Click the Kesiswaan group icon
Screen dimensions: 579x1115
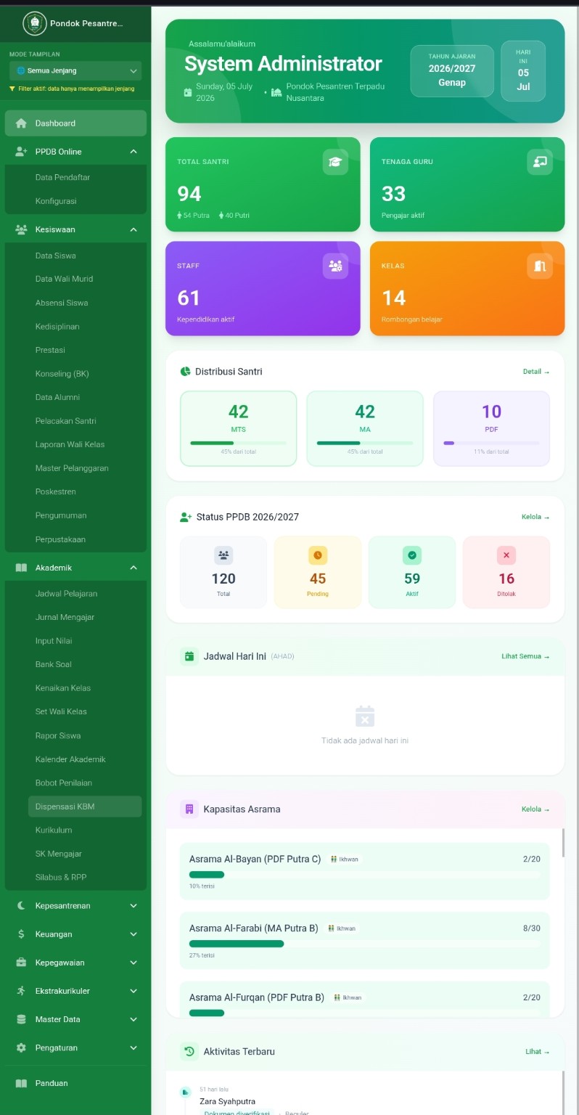(x=21, y=229)
